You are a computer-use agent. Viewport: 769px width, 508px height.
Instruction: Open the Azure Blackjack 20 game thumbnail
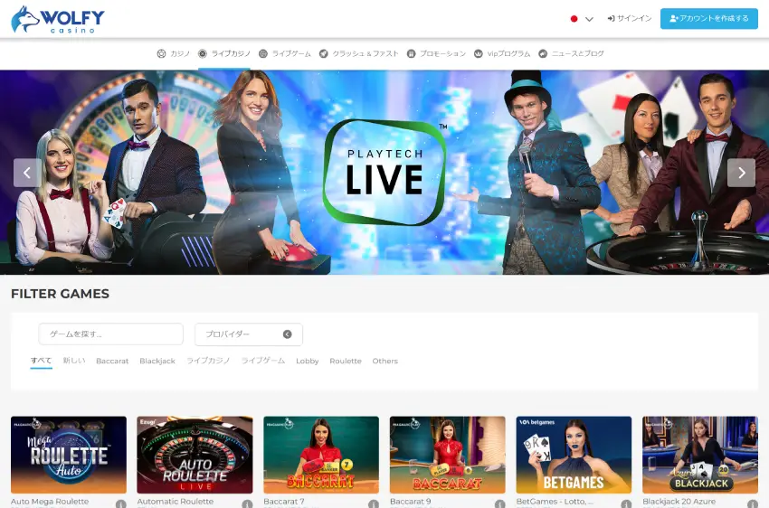[700, 455]
